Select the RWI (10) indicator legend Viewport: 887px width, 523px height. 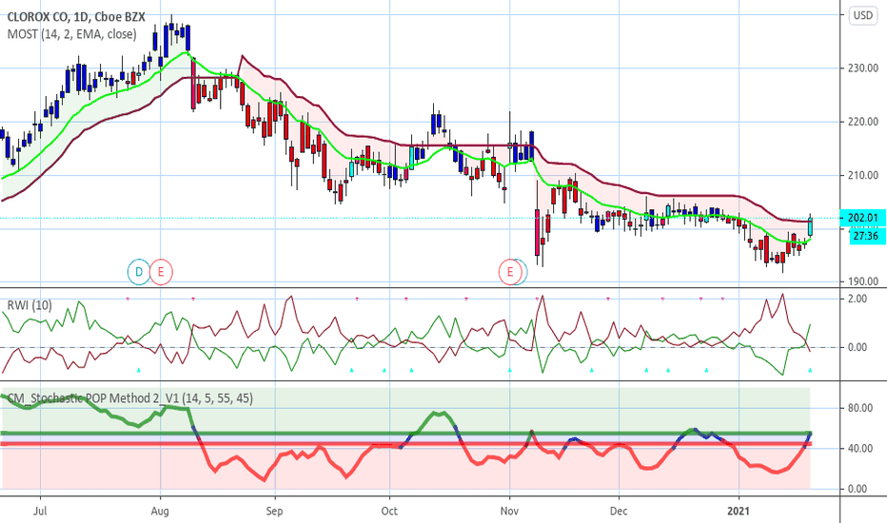pyautogui.click(x=30, y=305)
